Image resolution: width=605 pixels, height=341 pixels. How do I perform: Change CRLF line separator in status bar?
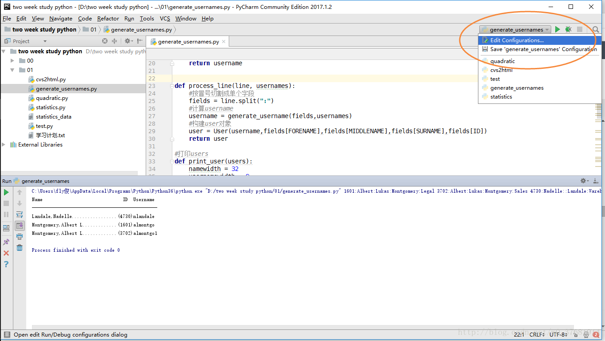point(538,335)
